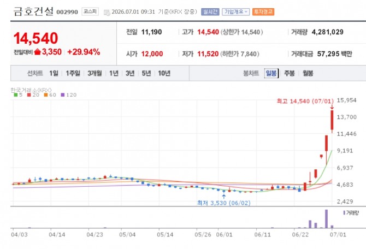
Task: Click the calendar clock icon beside the date
Action: tap(107, 13)
